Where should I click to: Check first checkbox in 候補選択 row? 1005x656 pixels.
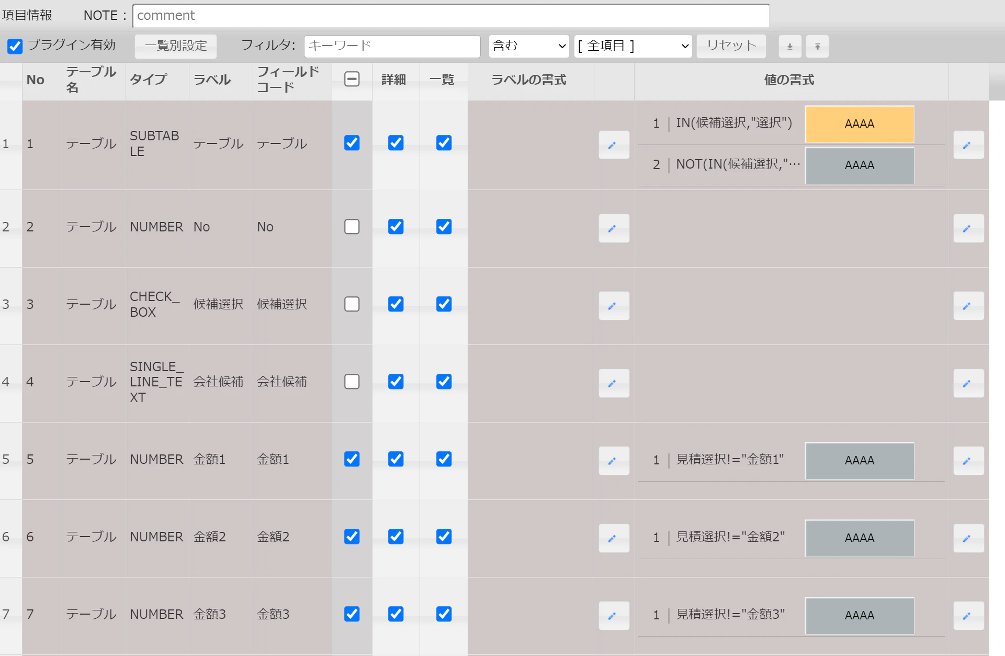click(352, 304)
